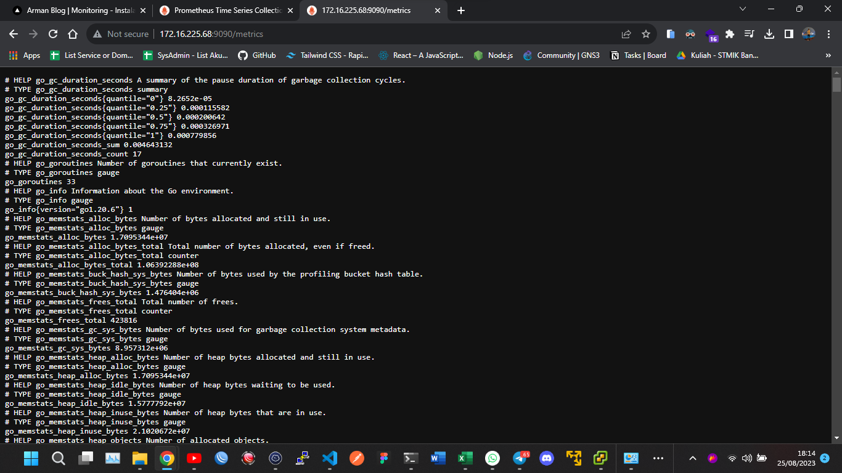The width and height of the screenshot is (842, 473).
Task: Bookmark this page with the star icon
Action: pyautogui.click(x=645, y=34)
